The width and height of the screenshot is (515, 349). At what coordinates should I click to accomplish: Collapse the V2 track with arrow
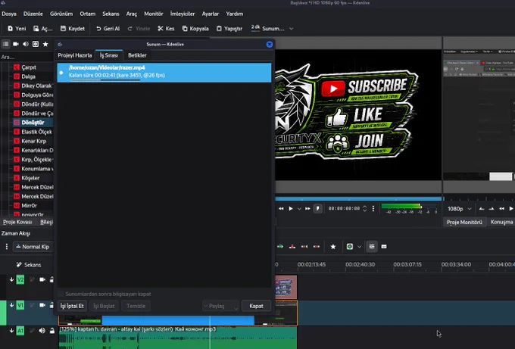(11, 279)
